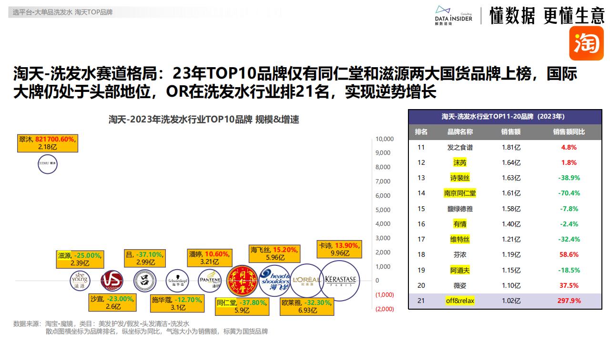Click the VS Sassoon logo bubble

point(112,281)
